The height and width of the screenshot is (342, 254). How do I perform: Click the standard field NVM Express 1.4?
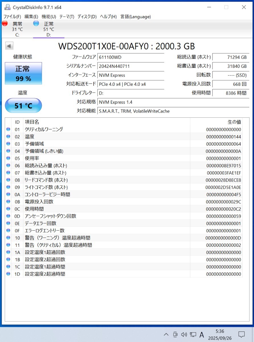(x=173, y=102)
